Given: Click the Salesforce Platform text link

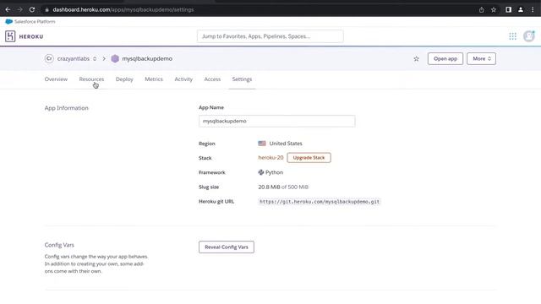Looking at the screenshot, I should point(35,21).
